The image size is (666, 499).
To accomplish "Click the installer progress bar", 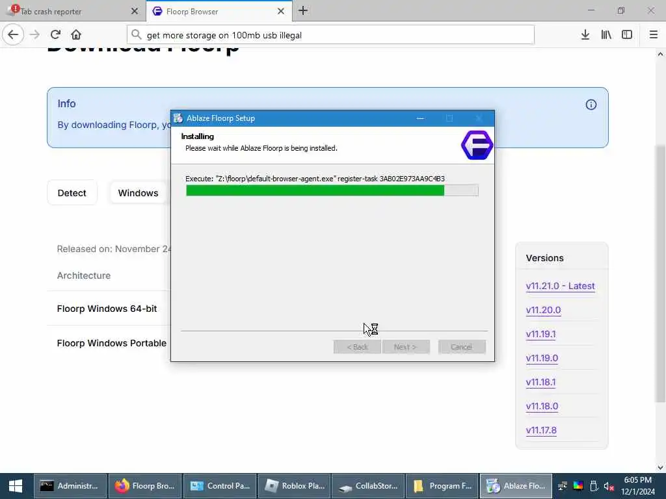I will 332,190.
